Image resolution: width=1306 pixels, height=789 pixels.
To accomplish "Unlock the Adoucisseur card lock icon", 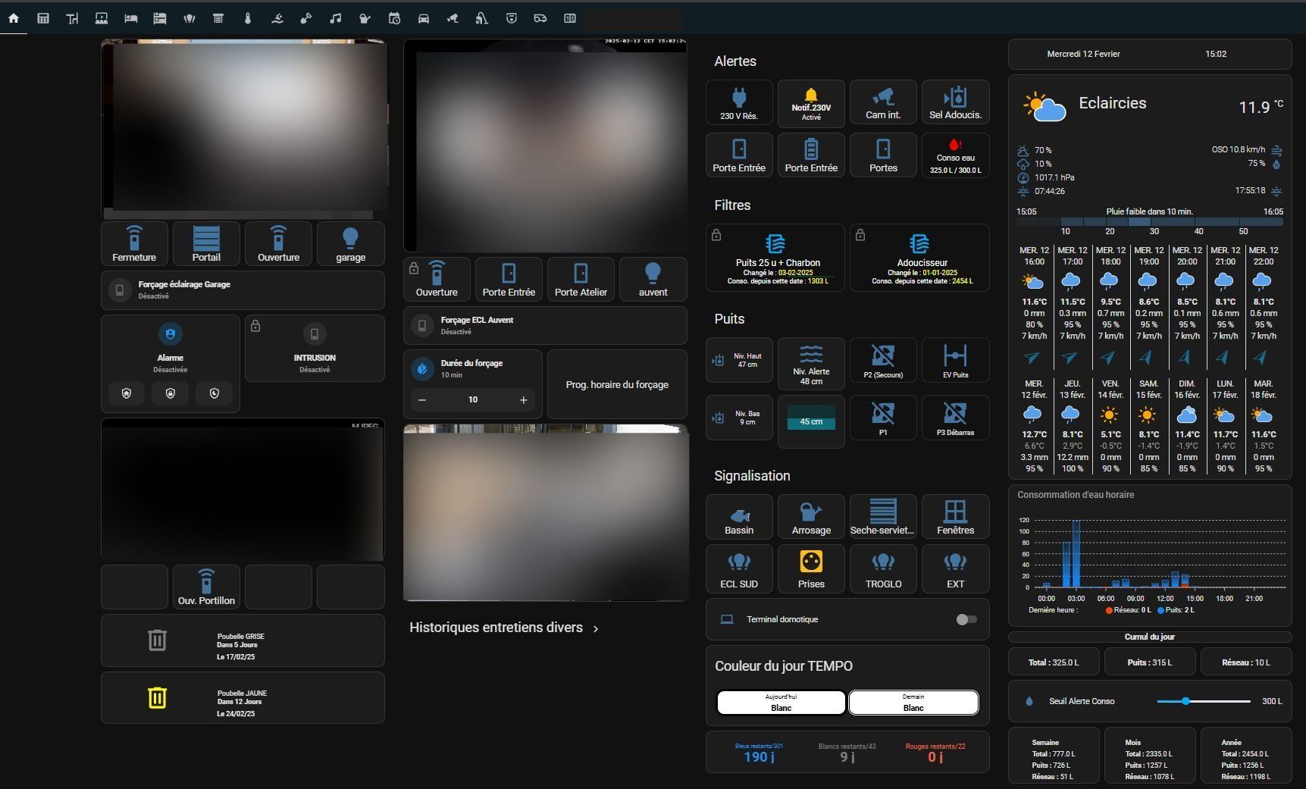I will pyautogui.click(x=860, y=235).
